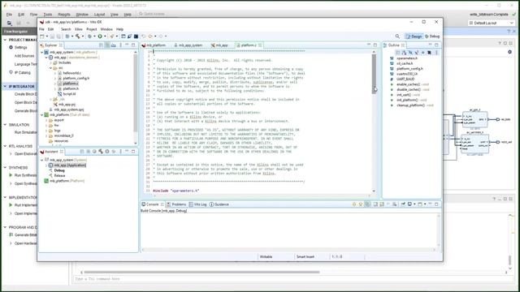Open the Search menu in Vitis
Image resolution: width=520 pixels, height=292 pixels.
tap(66, 29)
